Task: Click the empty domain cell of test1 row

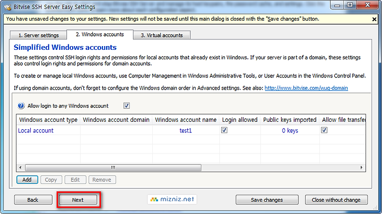Action: (x=116, y=131)
